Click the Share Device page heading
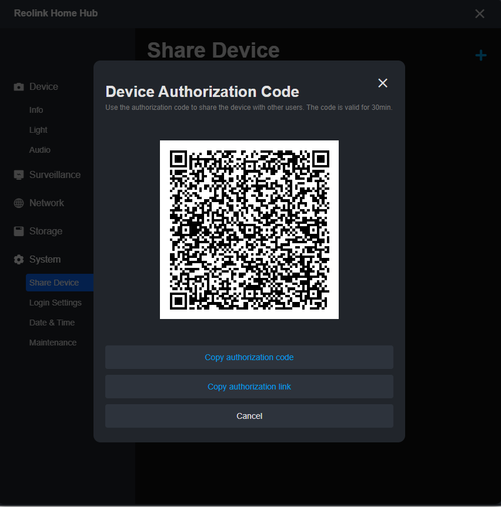 (x=213, y=50)
